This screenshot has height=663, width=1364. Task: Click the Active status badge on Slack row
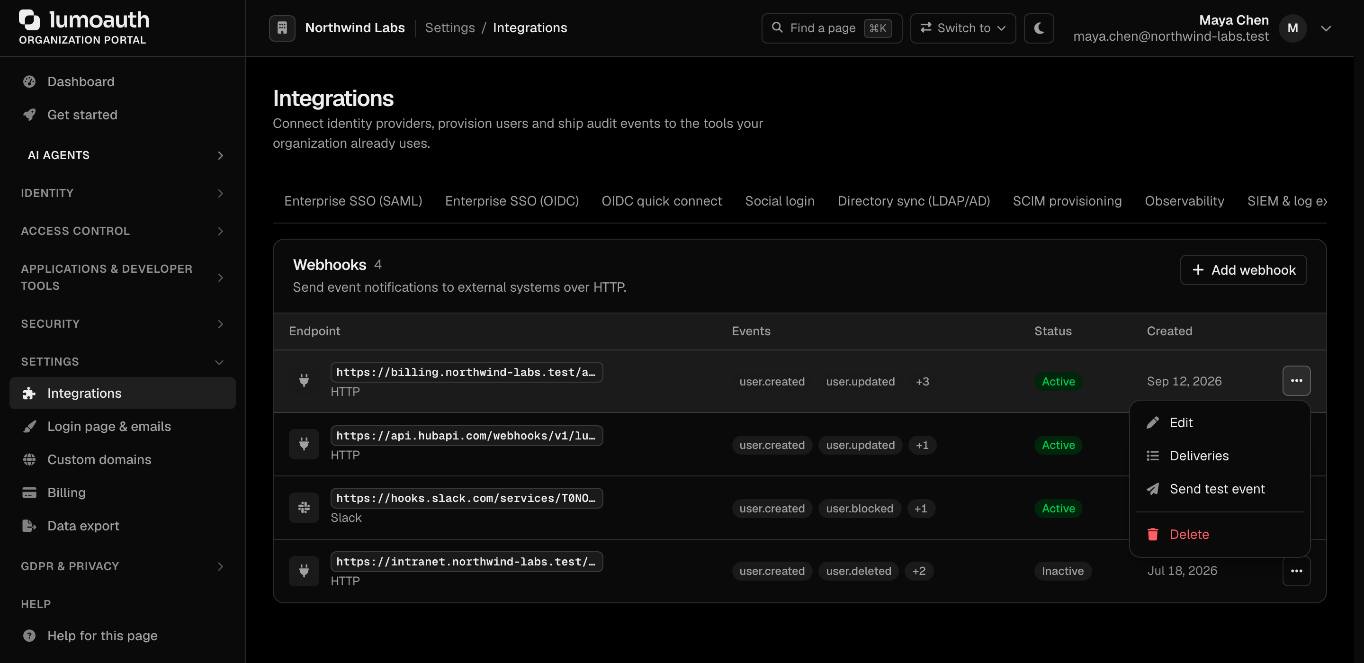coord(1058,509)
